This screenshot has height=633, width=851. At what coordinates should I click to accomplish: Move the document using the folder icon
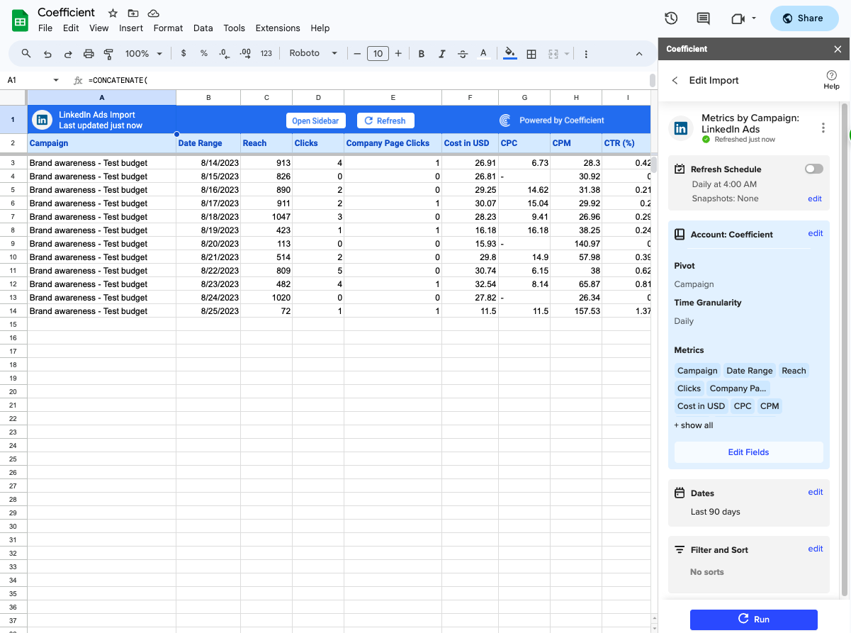133,13
